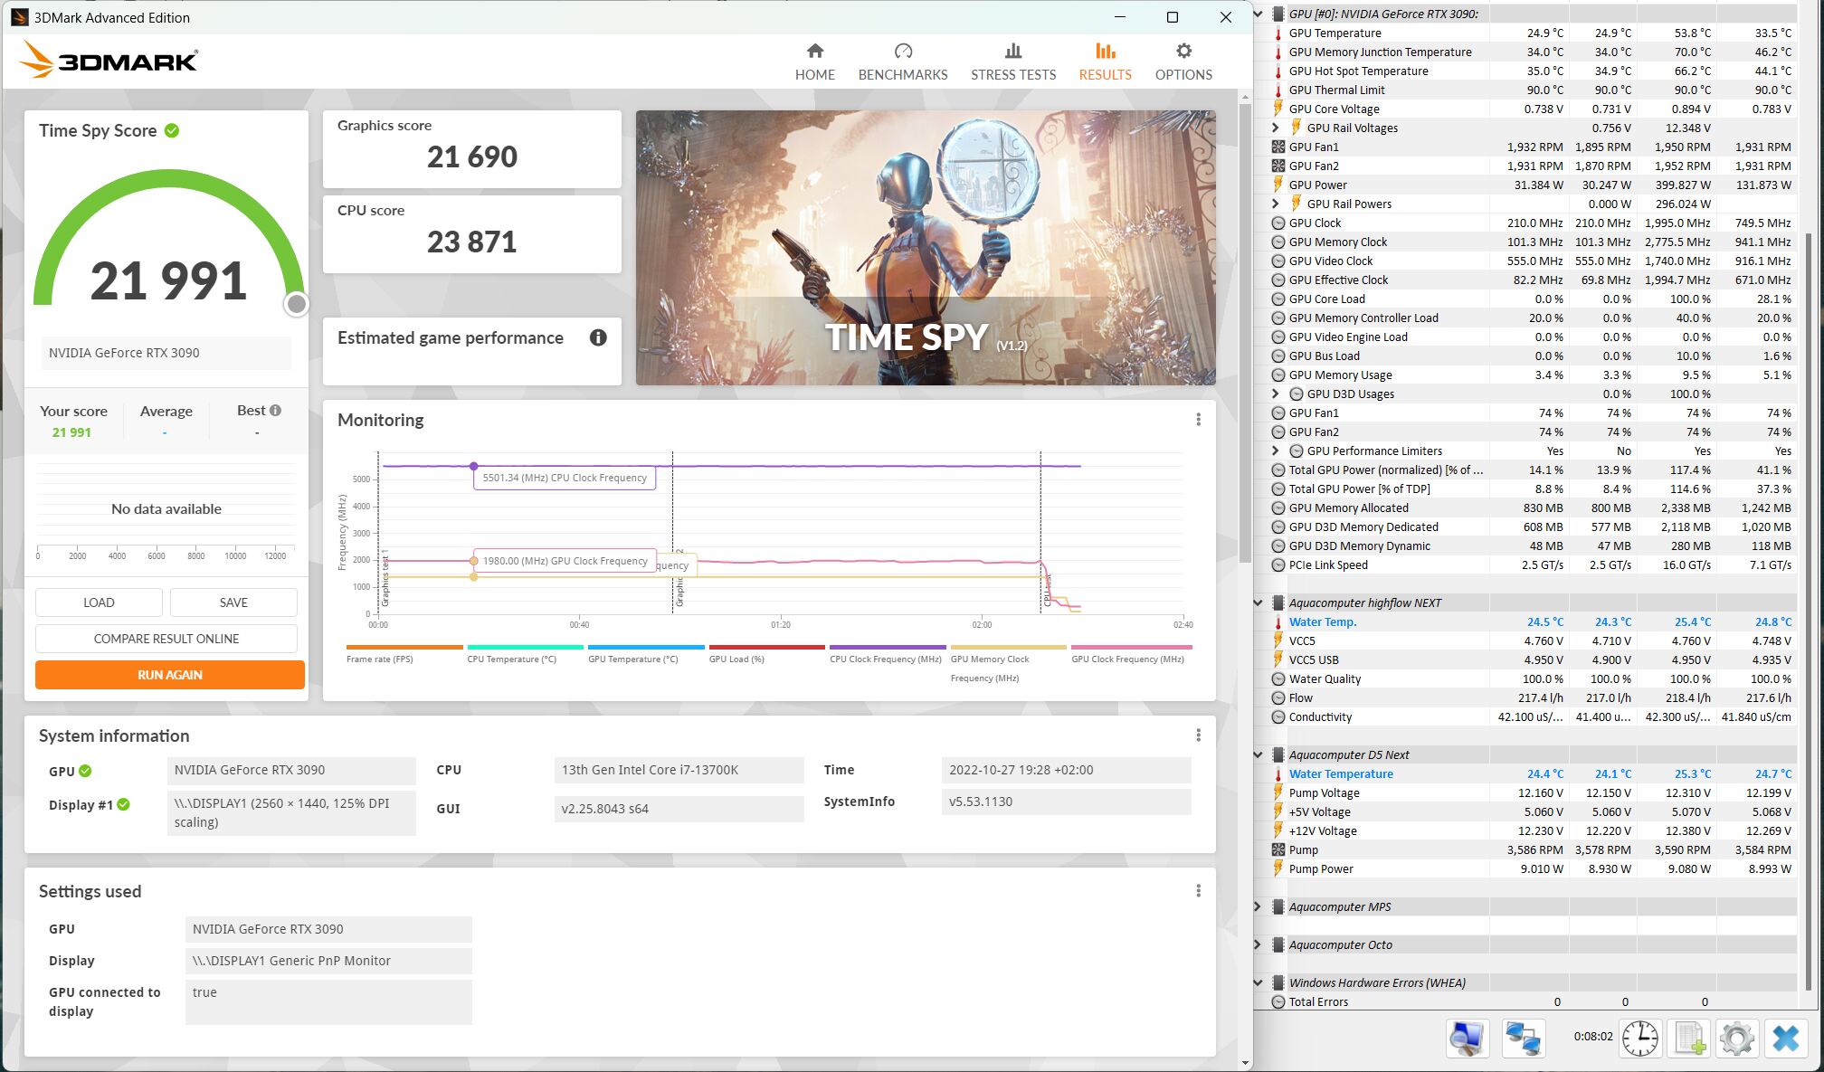1824x1072 pixels.
Task: Expand GPU Rail Voltages
Action: pyautogui.click(x=1276, y=128)
